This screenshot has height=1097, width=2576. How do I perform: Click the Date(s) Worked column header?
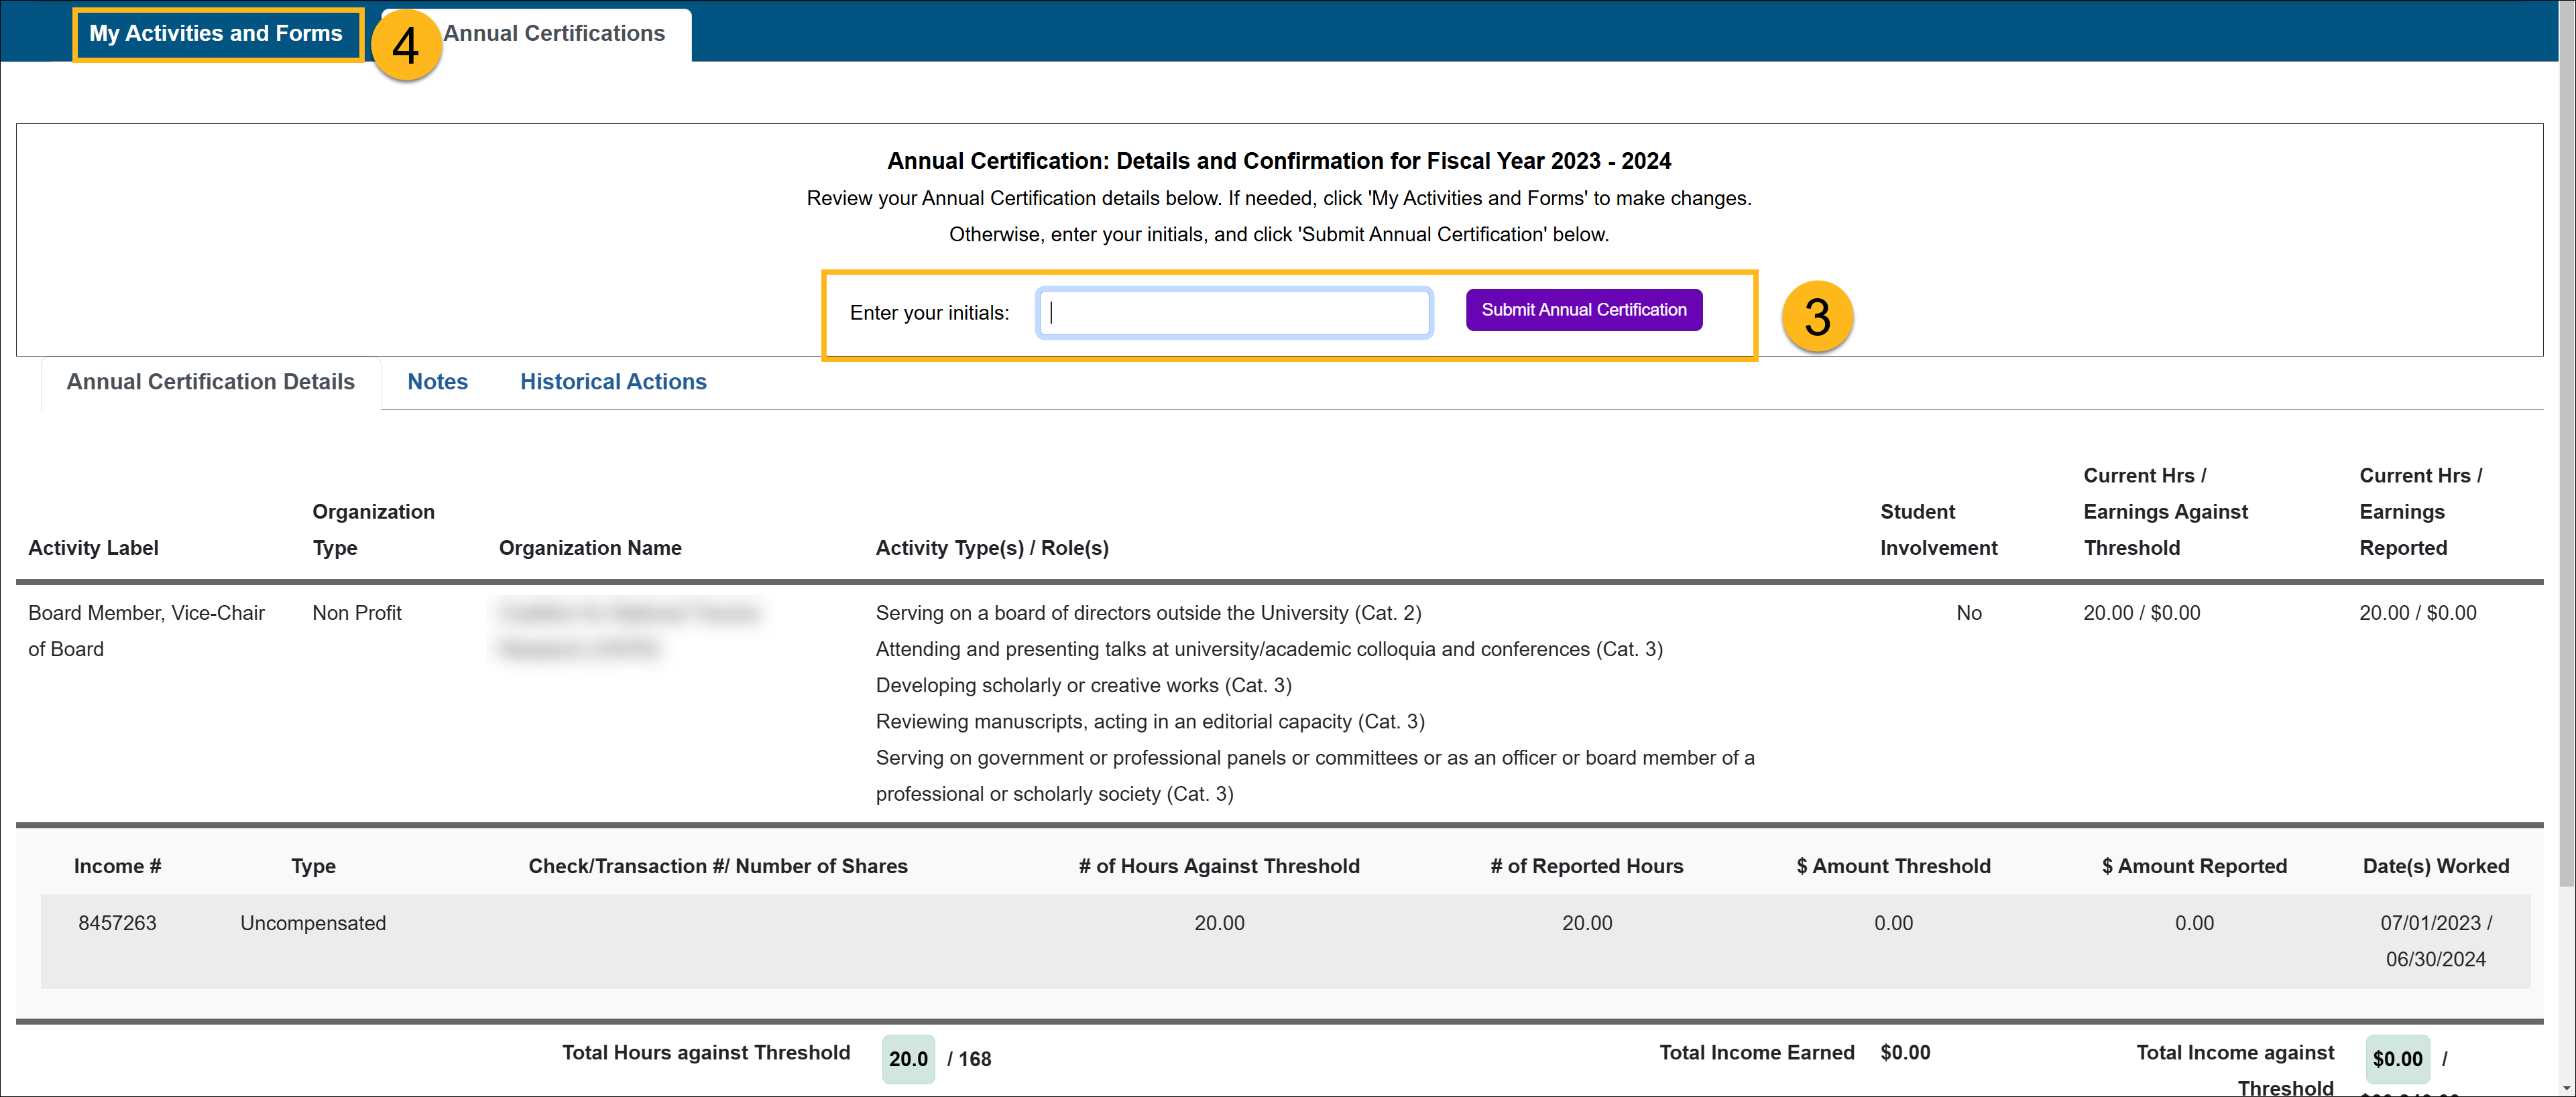click(x=2435, y=866)
